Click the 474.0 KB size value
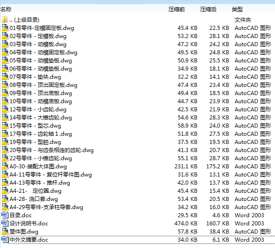This screenshot has width=275, height=248. 186,223
